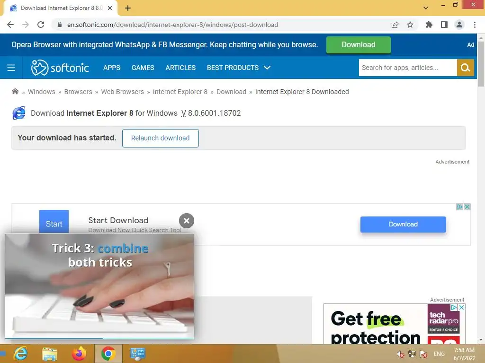This screenshot has width=485, height=363.
Task: Open the Internet Explorer 8 breadcrumb link
Action: tap(180, 92)
